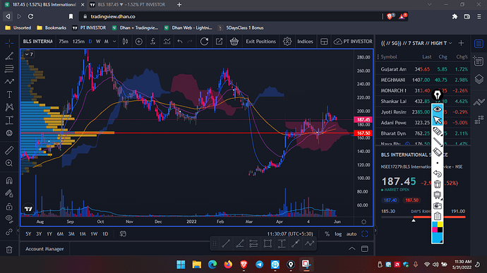Image resolution: width=487 pixels, height=273 pixels.
Task: Click the refresh chart icon
Action: [x=204, y=42]
